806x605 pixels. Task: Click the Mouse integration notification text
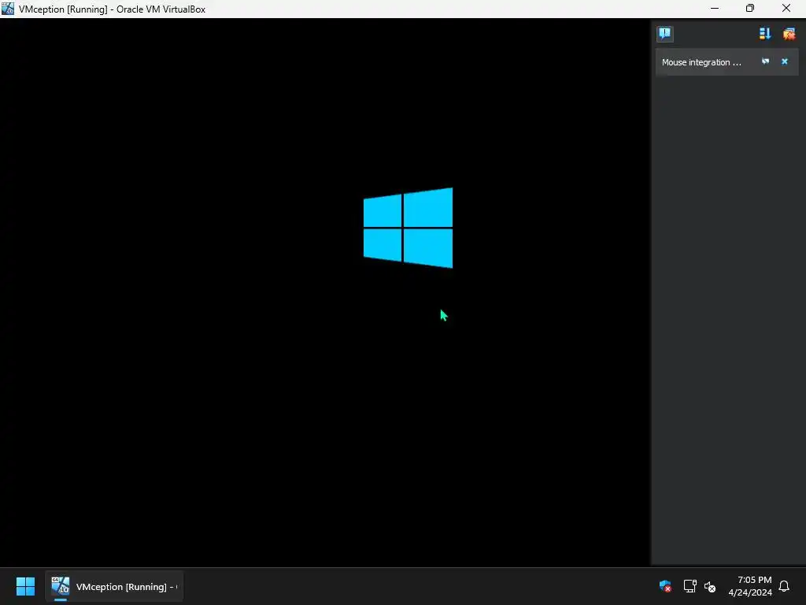click(x=701, y=62)
